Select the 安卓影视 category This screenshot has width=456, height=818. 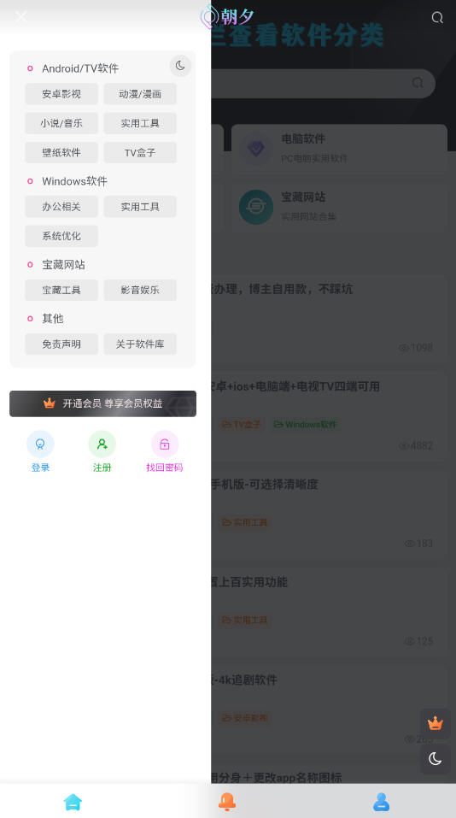(x=61, y=94)
